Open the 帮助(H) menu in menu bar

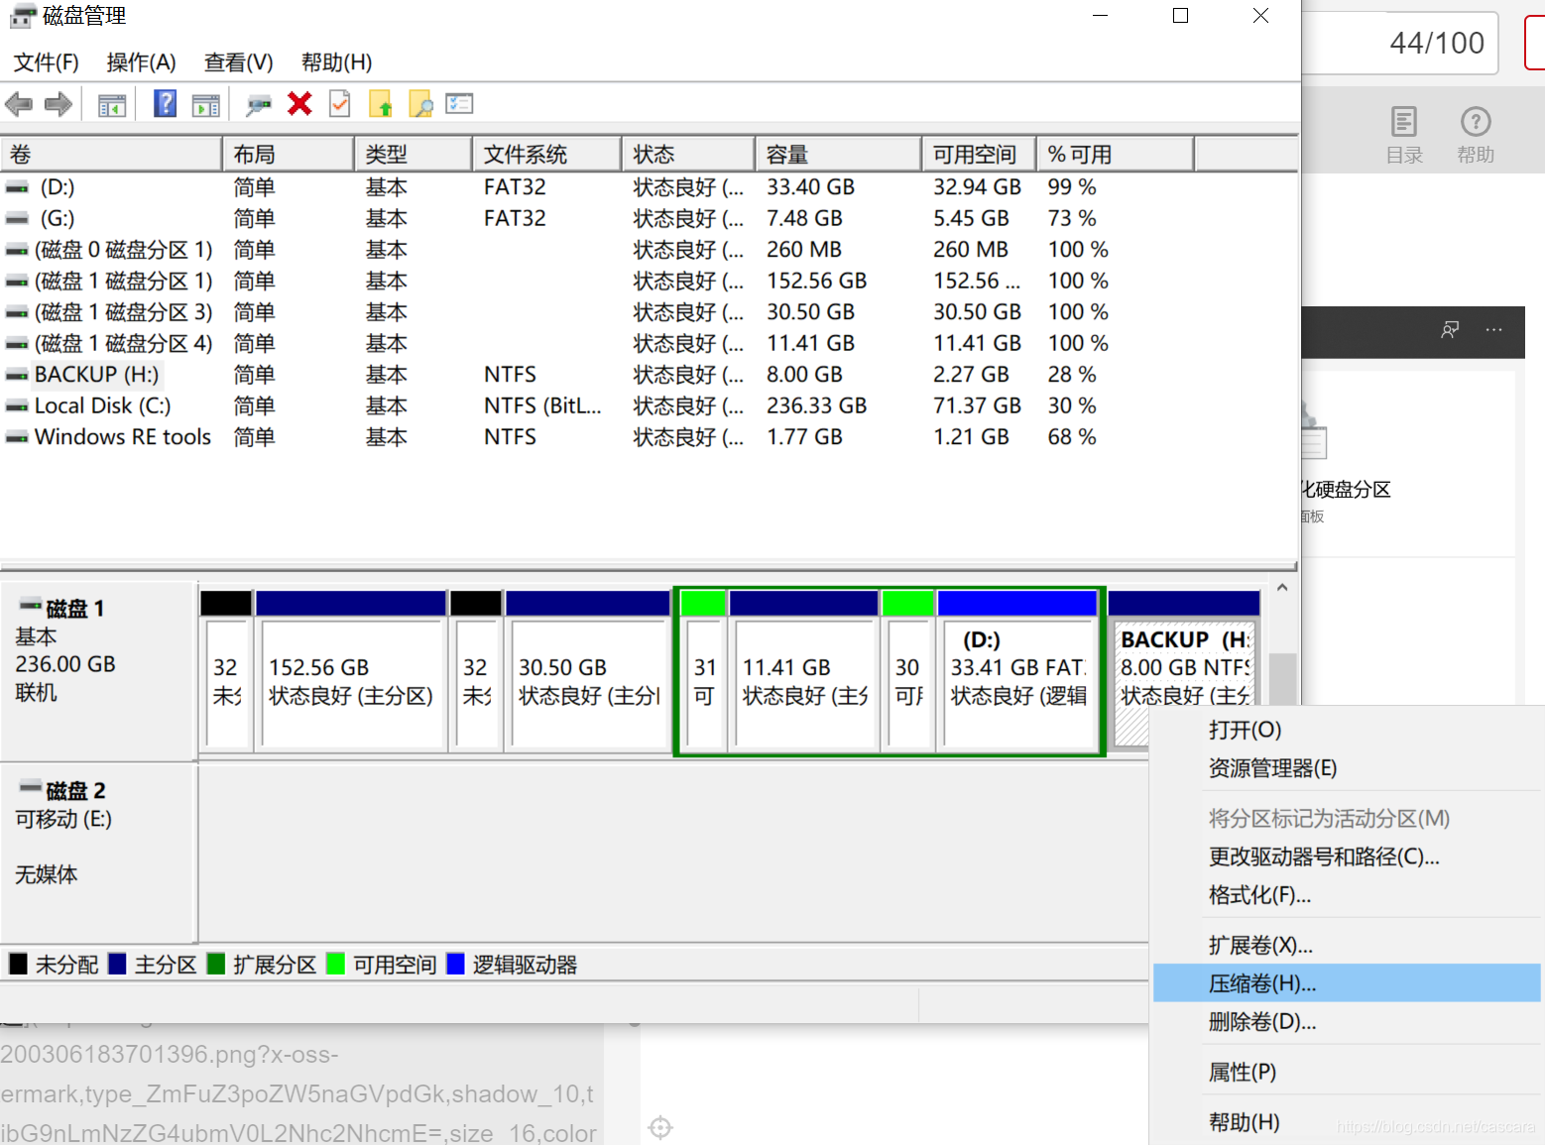click(336, 62)
